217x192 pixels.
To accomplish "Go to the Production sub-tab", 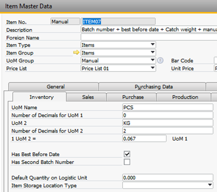I will pyautogui.click(x=183, y=97).
